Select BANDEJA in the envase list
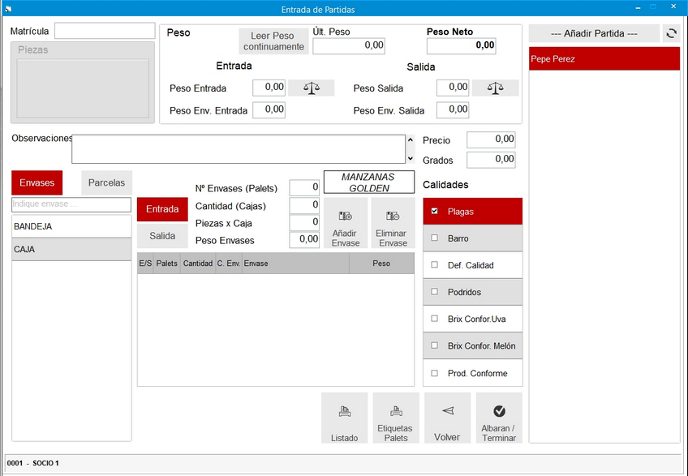The height and width of the screenshot is (476, 688). [71, 226]
